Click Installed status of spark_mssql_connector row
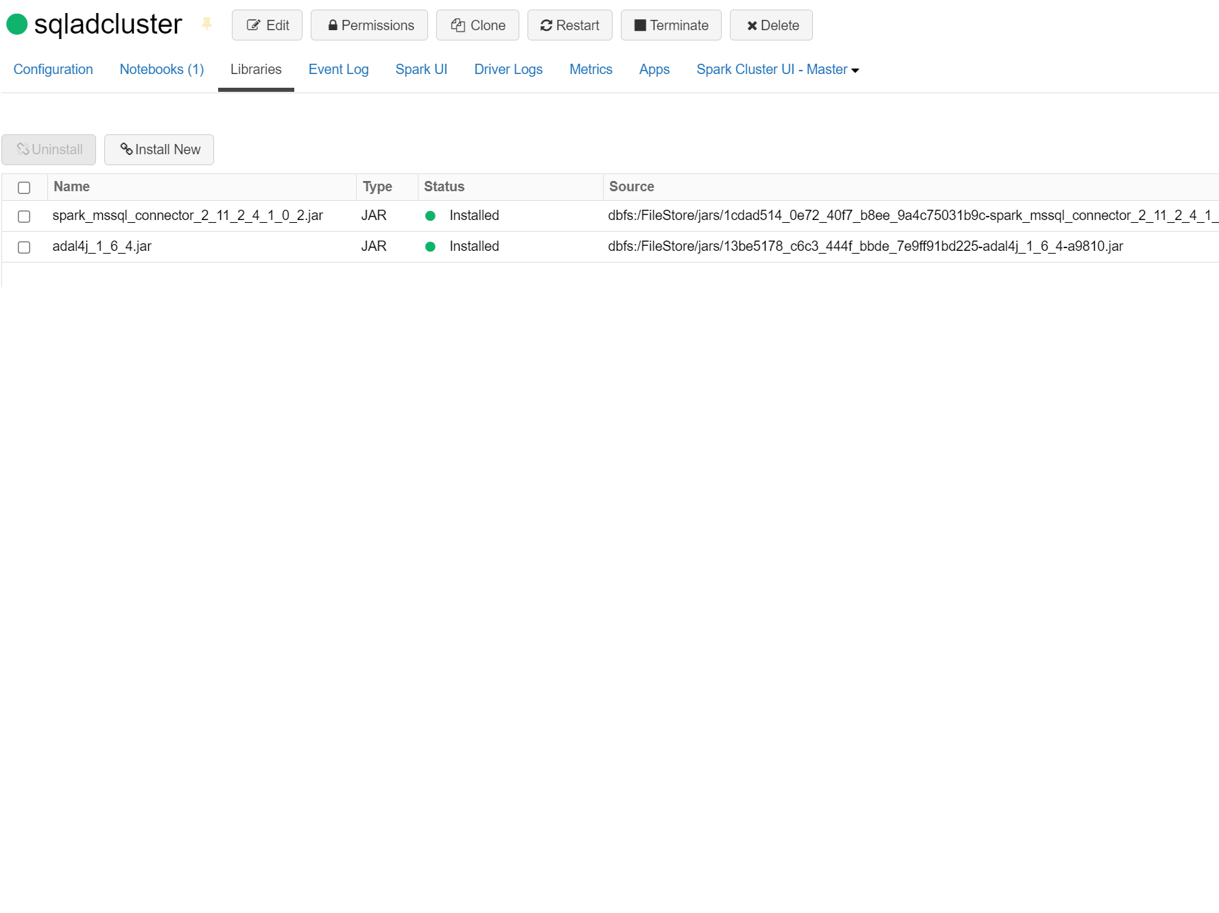1219x913 pixels. [x=474, y=215]
